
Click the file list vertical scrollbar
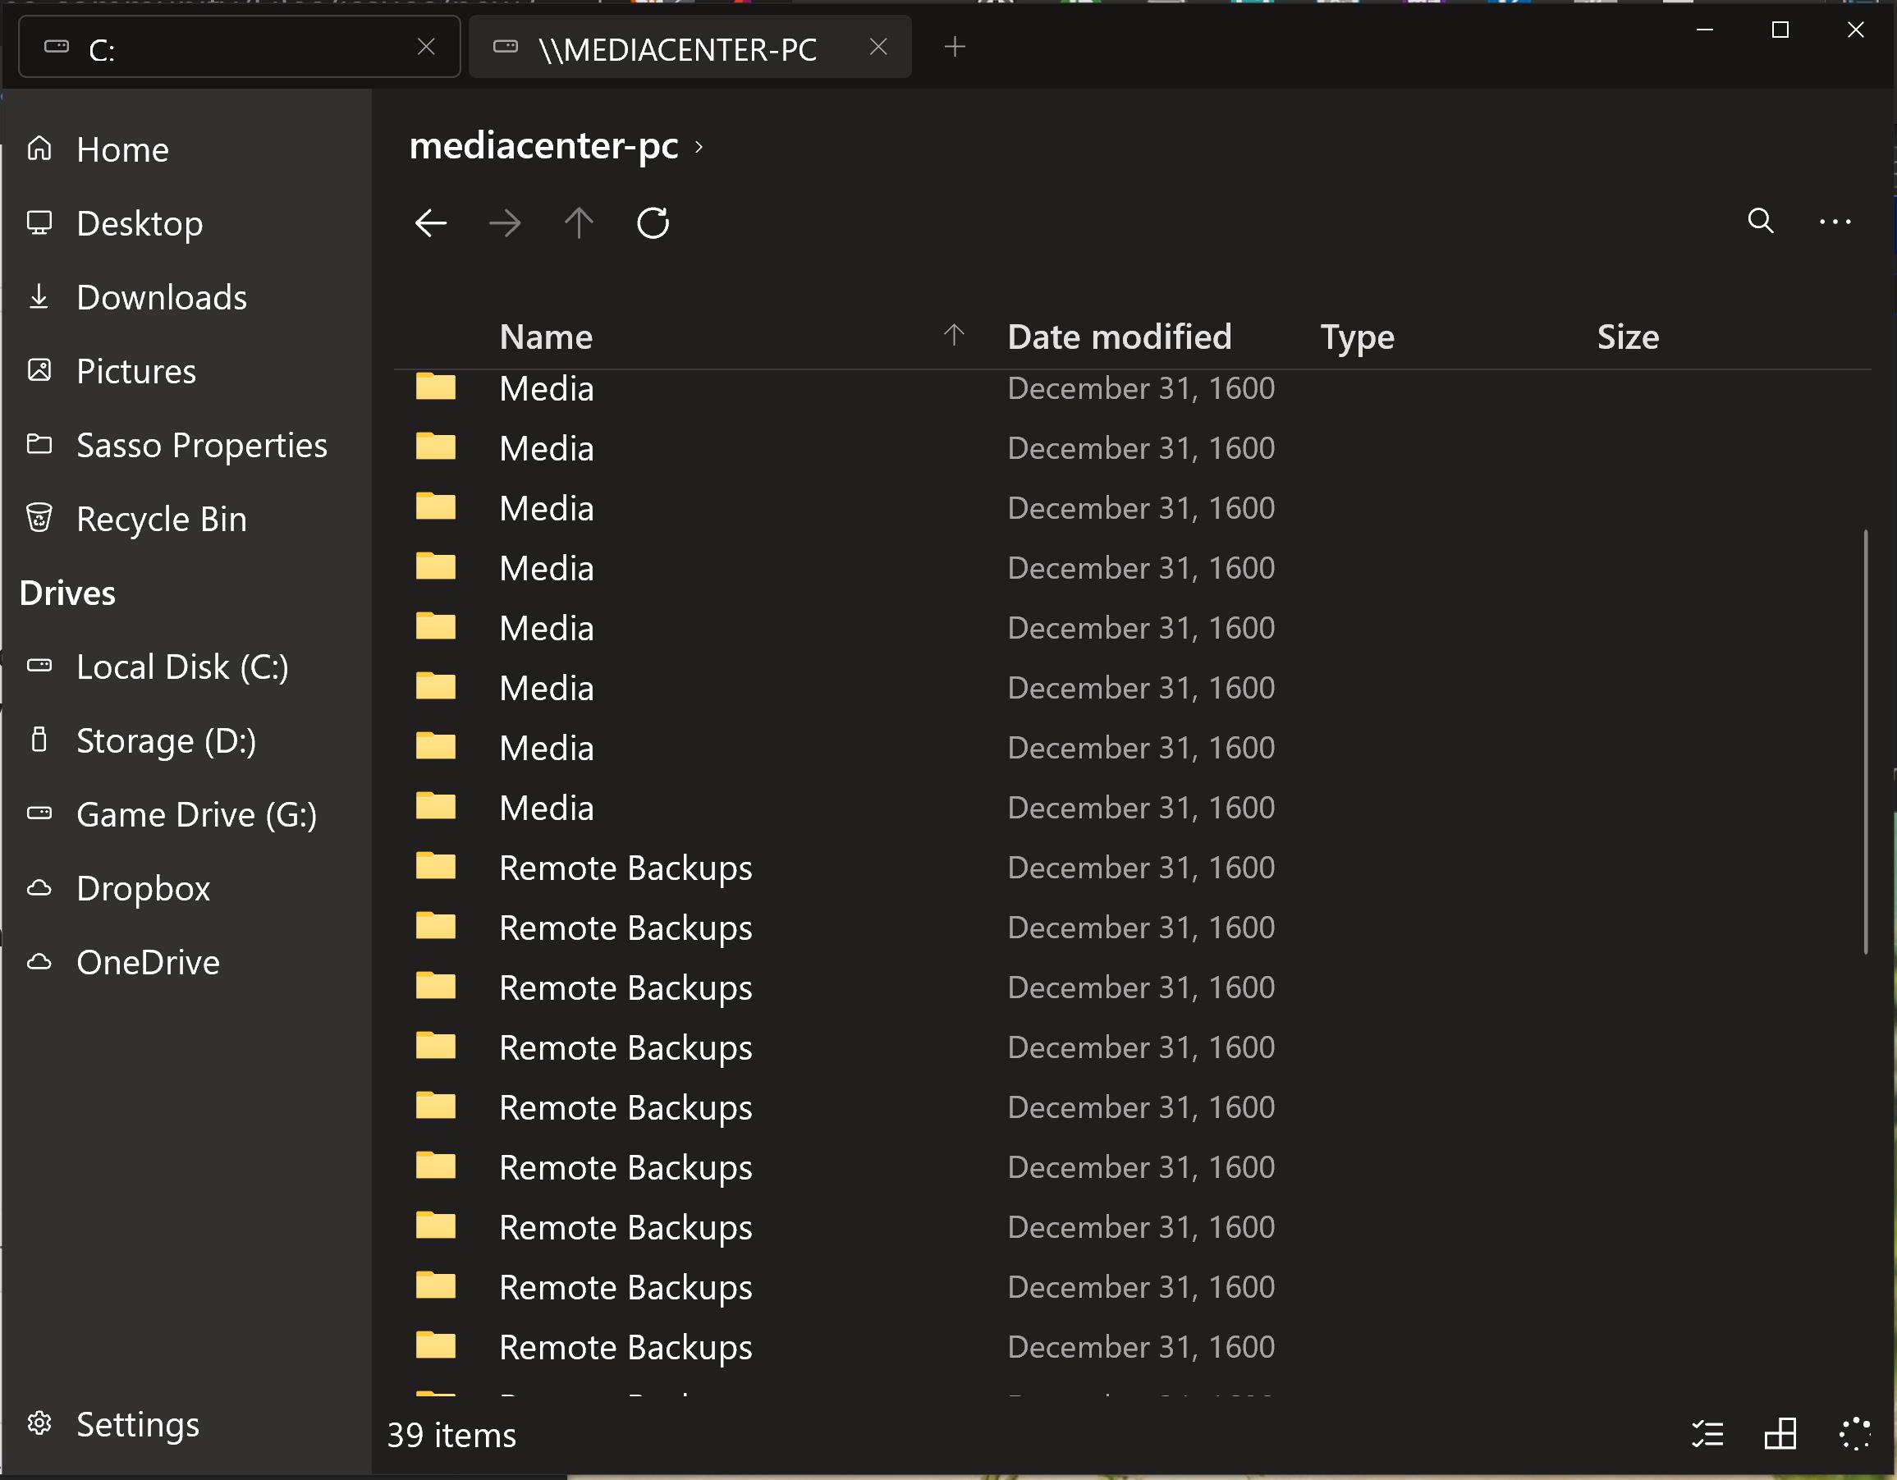pos(1865,741)
